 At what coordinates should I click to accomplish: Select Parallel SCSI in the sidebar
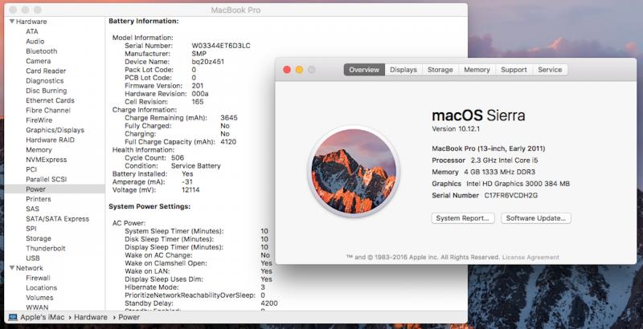pos(47,179)
